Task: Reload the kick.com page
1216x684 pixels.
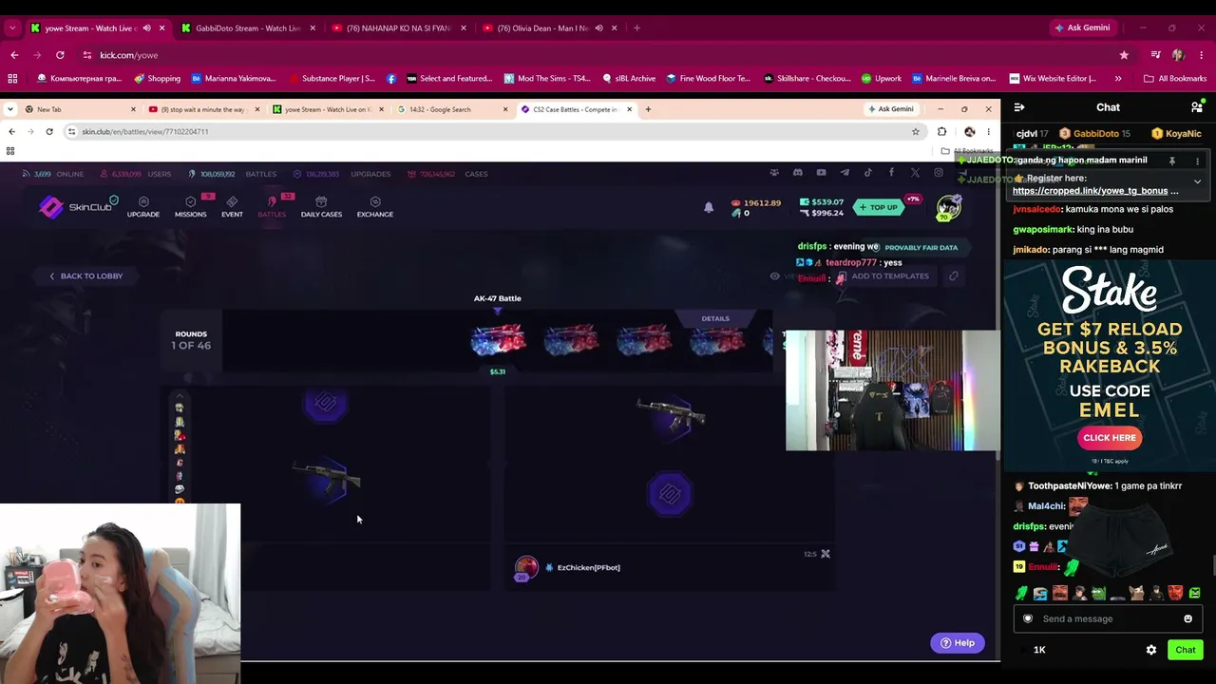Action: coord(60,55)
